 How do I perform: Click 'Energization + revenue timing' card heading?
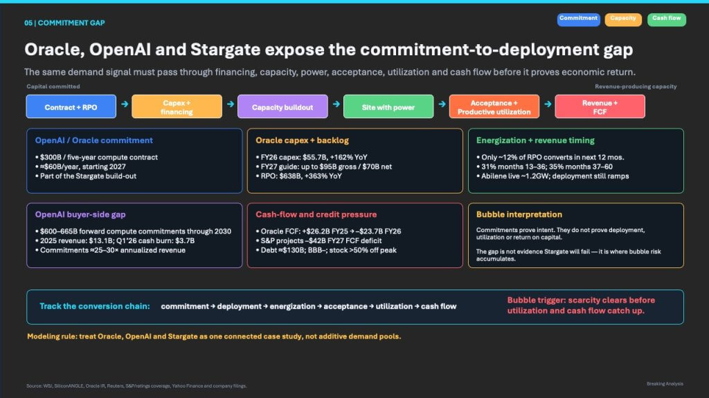535,140
